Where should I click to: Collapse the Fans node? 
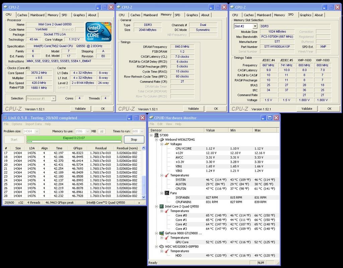pos(162,193)
